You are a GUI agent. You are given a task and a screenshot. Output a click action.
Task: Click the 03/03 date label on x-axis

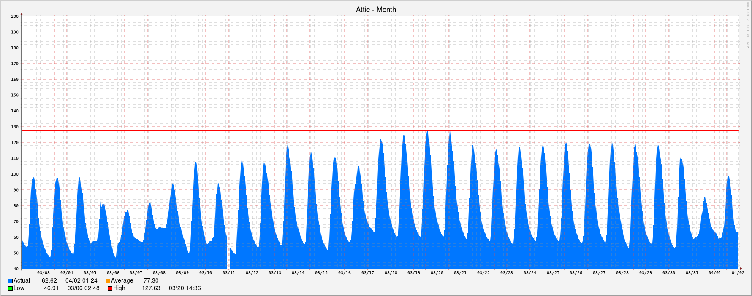(43, 273)
